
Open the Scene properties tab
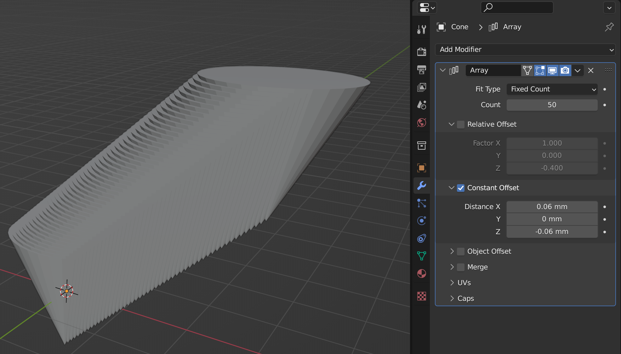(x=421, y=105)
